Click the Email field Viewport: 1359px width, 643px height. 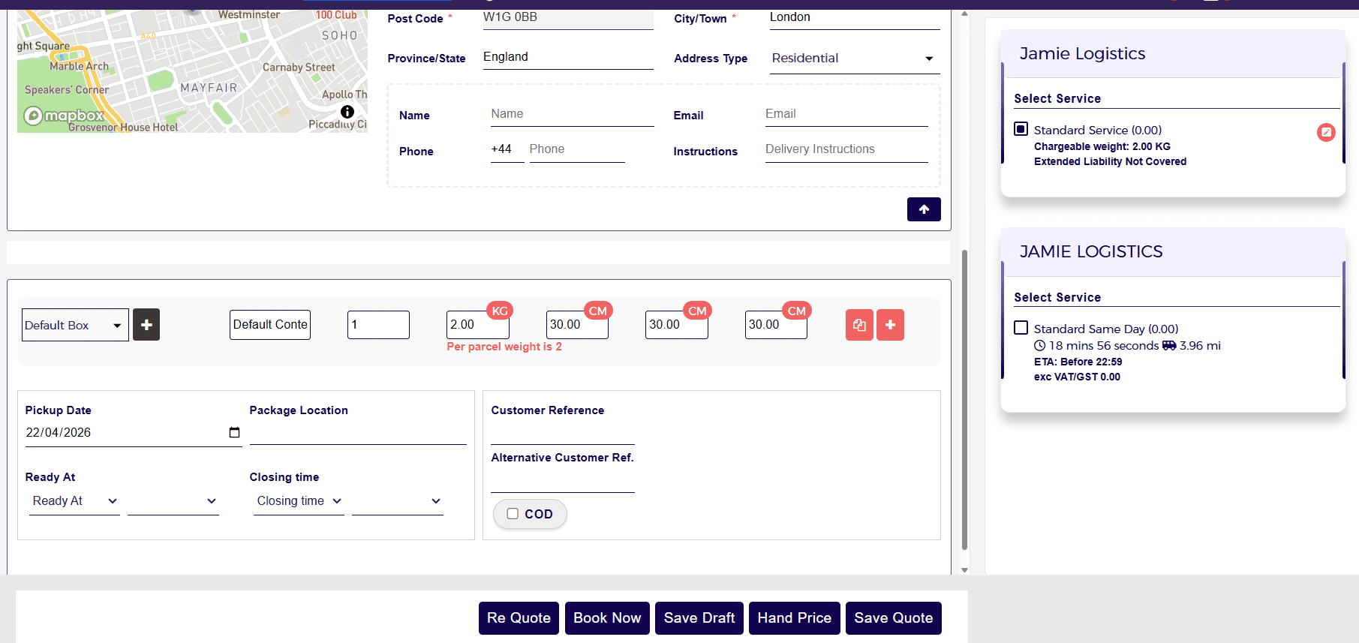(x=846, y=114)
